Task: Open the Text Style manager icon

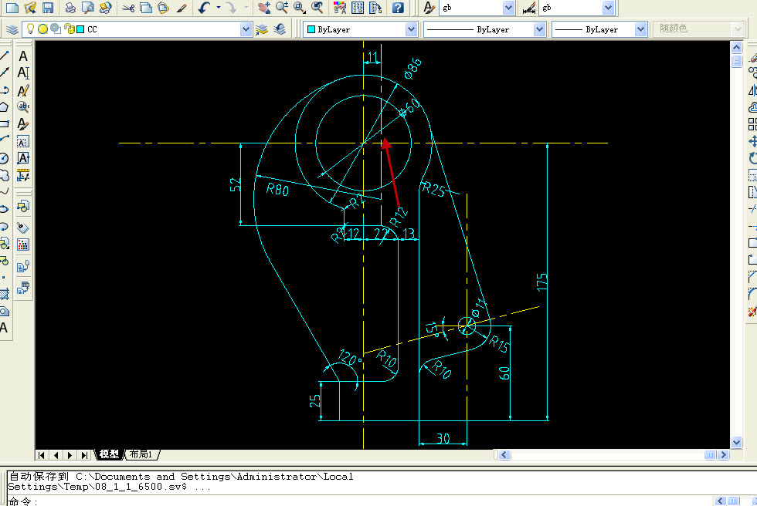Action: point(429,8)
